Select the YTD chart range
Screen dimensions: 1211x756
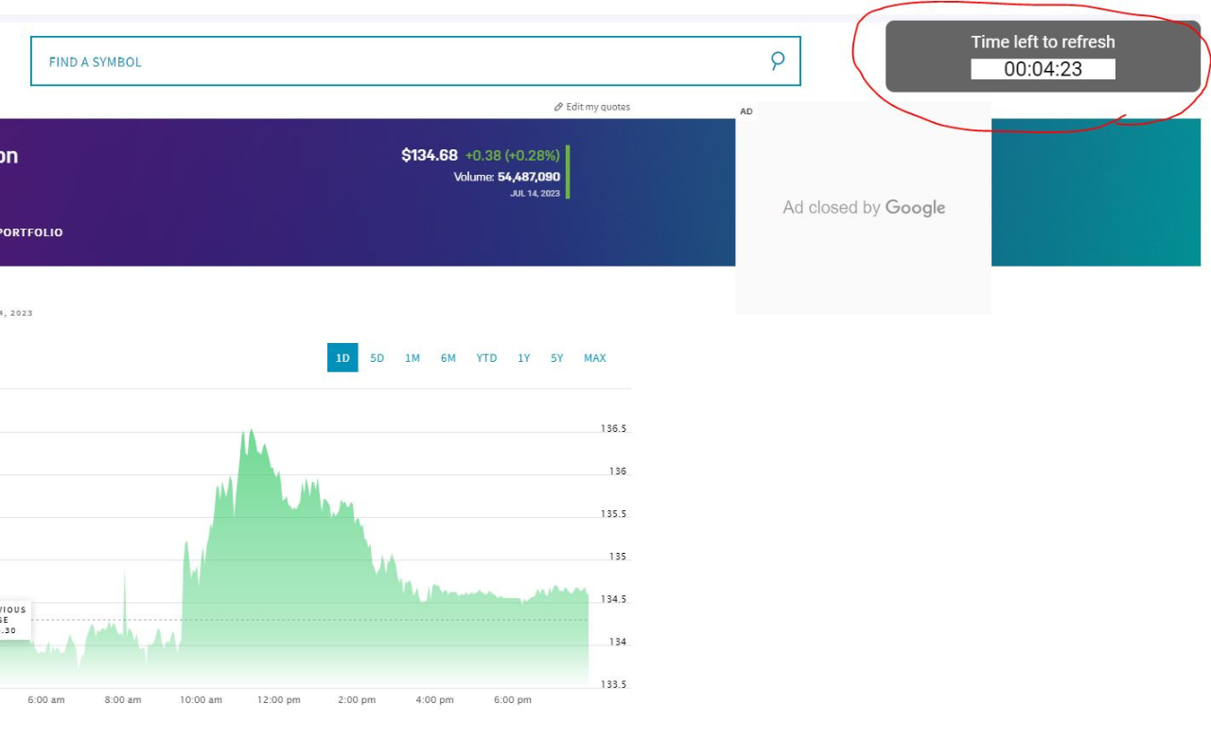486,358
